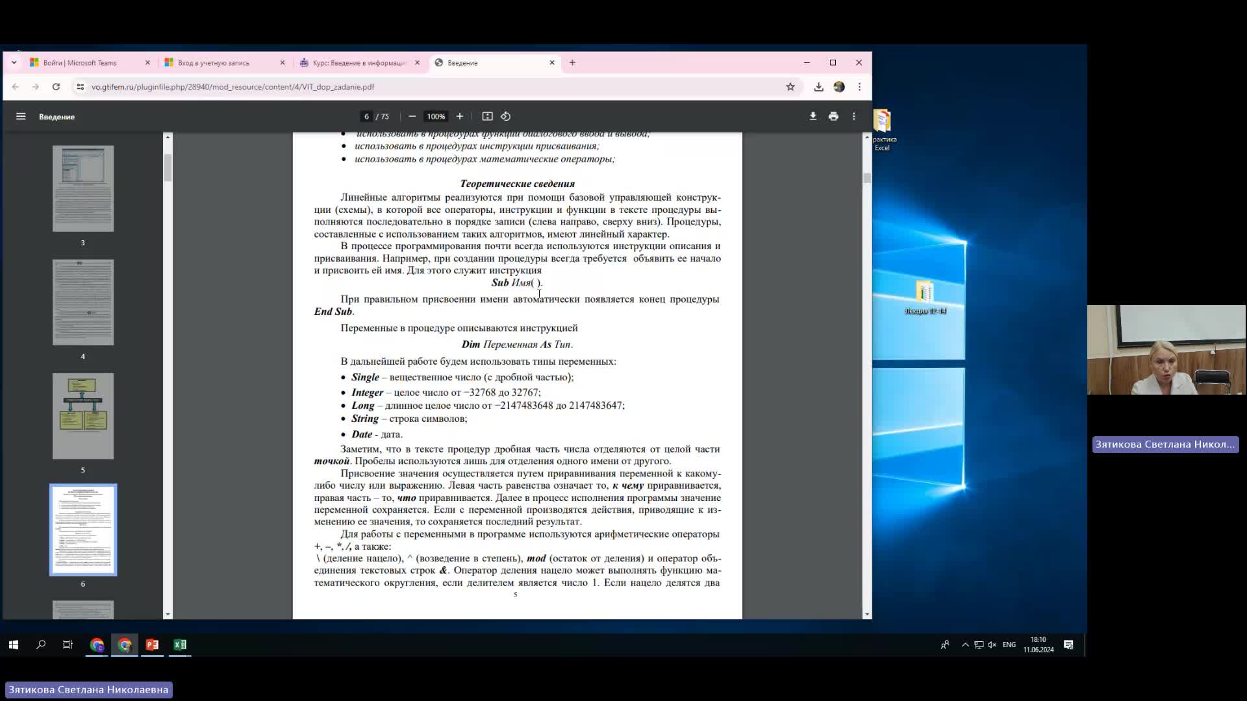This screenshot has height=701, width=1247.
Task: Open Chrome downloads icon
Action: [818, 86]
